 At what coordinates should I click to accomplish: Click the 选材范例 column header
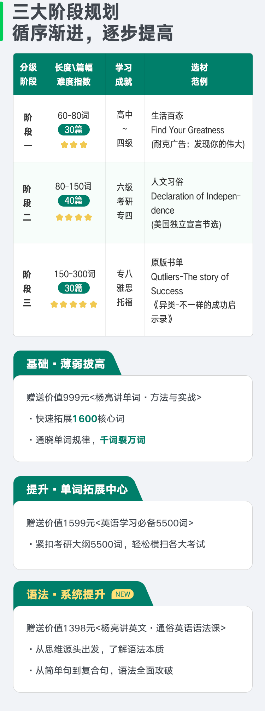coord(199,75)
